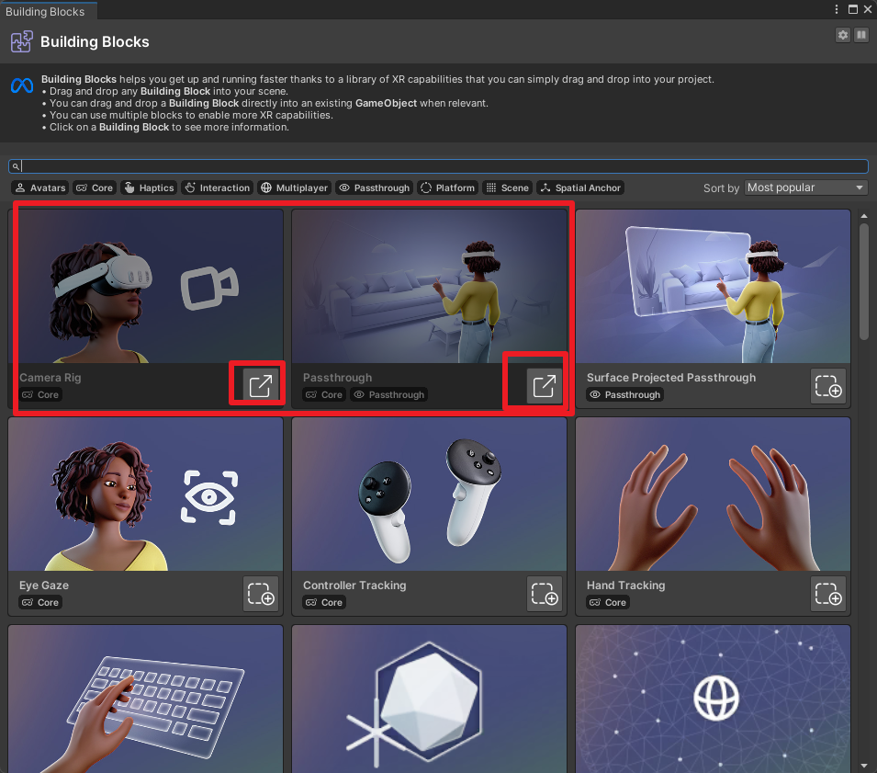Click Surface Projected Passthrough thumbnail
877x773 pixels.
coord(713,287)
